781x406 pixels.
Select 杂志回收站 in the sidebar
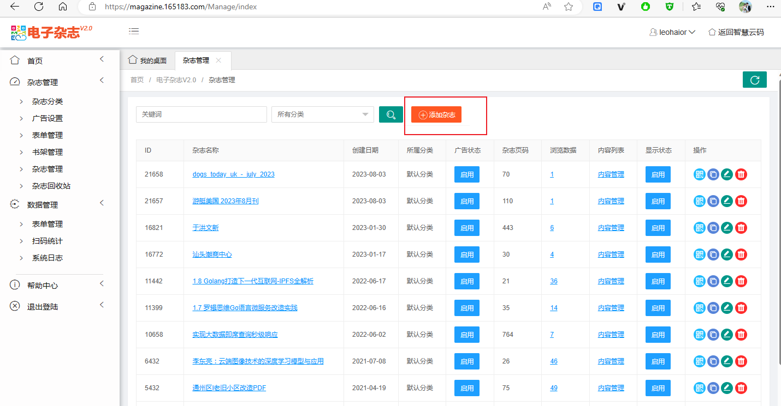[x=51, y=186]
